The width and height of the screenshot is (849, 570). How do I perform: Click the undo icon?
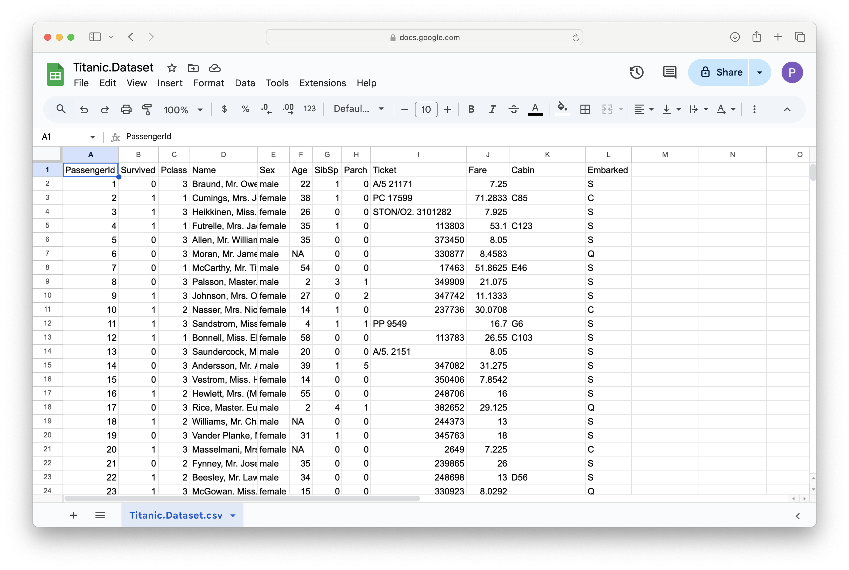pyautogui.click(x=84, y=109)
